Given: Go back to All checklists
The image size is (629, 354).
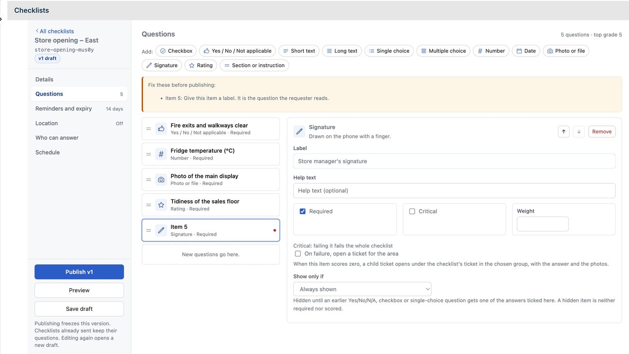Looking at the screenshot, I should (x=54, y=31).
